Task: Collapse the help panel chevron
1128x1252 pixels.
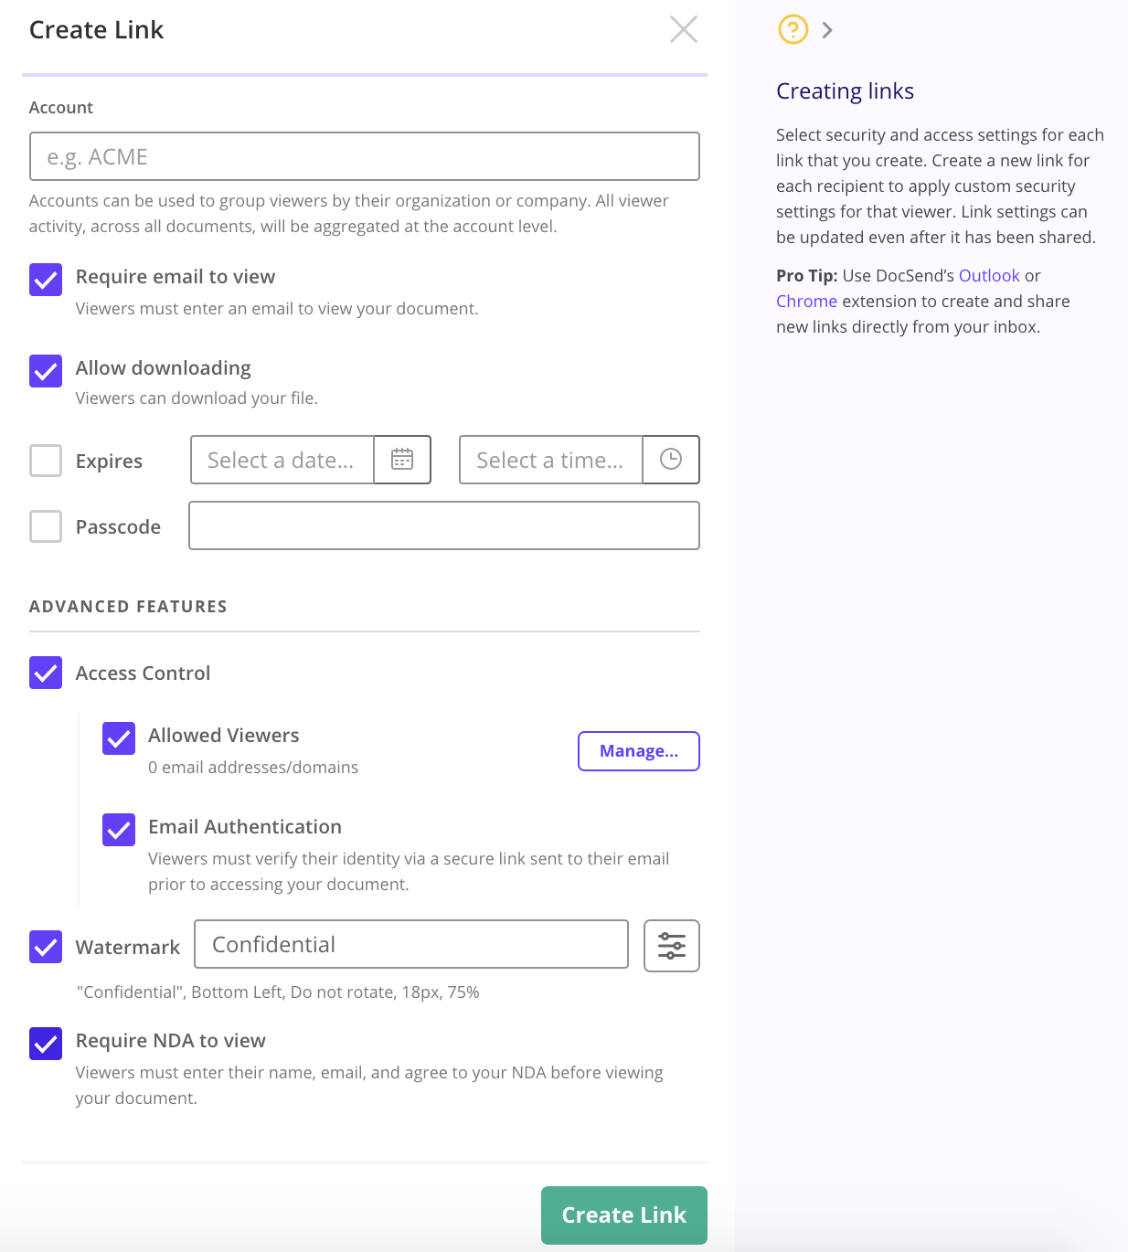Action: tap(827, 30)
